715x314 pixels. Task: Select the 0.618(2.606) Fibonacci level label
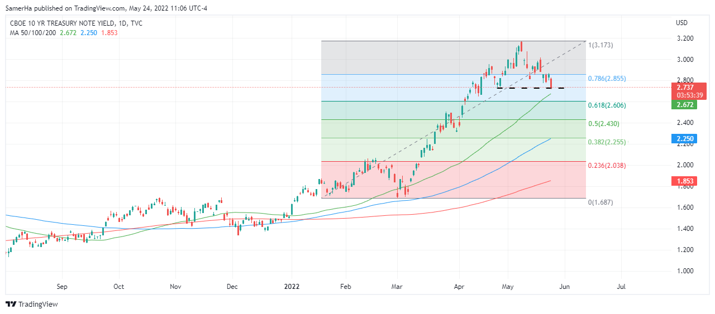pos(607,105)
